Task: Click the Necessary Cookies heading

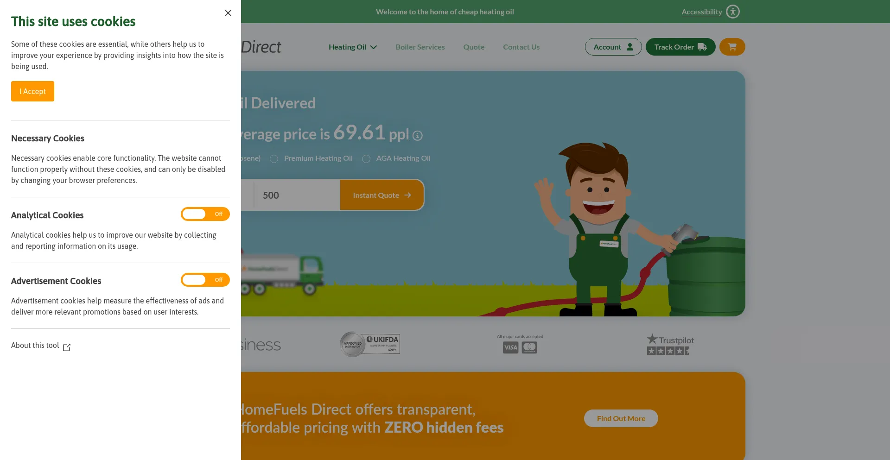Action: (x=48, y=139)
